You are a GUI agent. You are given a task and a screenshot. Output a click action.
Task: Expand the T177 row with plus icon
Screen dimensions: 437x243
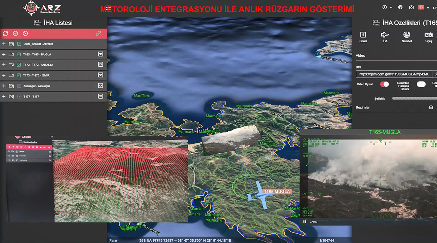click(4, 97)
